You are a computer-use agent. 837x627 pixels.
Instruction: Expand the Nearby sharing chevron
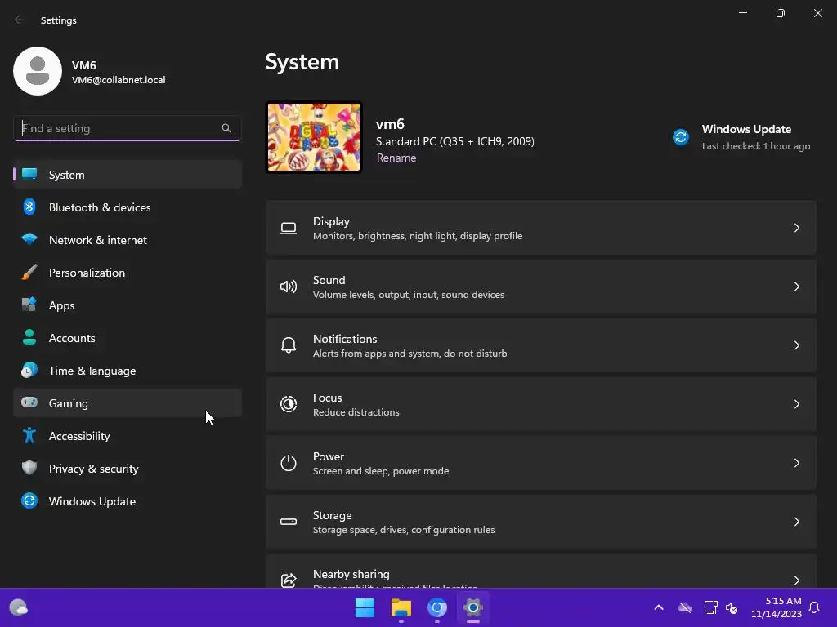click(x=797, y=580)
